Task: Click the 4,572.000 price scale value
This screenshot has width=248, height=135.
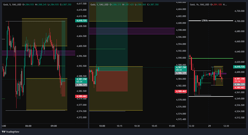Action: click(x=81, y=117)
